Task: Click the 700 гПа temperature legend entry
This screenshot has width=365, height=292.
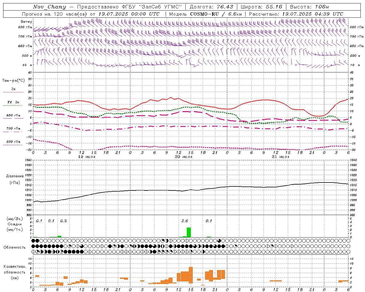Action: pyautogui.click(x=13, y=128)
